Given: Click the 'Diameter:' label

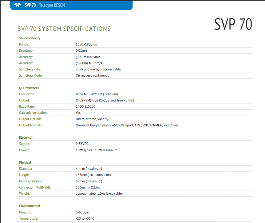Looking at the screenshot, I should click(x=26, y=169).
